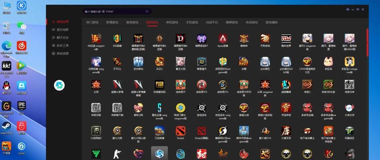Open the 传奇旧版 game icon
This screenshot has height=160, width=380.
coord(96,108)
